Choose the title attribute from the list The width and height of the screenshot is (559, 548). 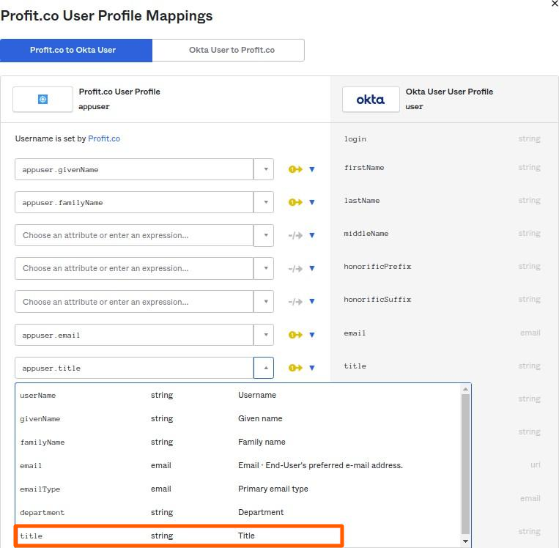(178, 536)
